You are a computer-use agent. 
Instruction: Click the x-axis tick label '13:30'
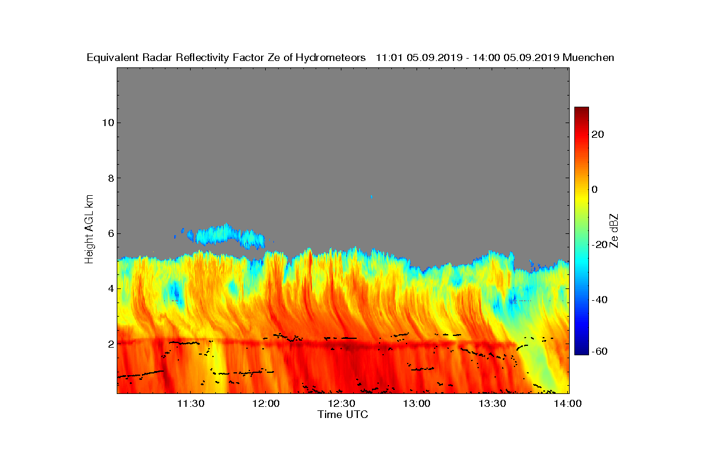[493, 403]
